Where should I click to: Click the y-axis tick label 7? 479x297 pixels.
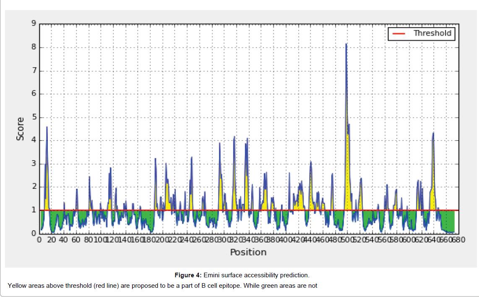[x=34, y=70]
